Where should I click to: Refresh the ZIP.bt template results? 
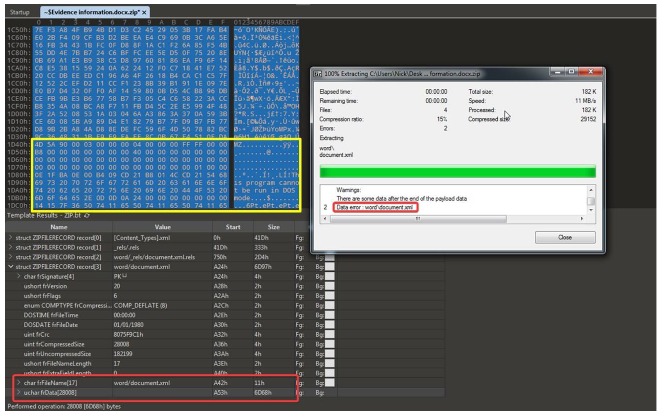(x=87, y=215)
